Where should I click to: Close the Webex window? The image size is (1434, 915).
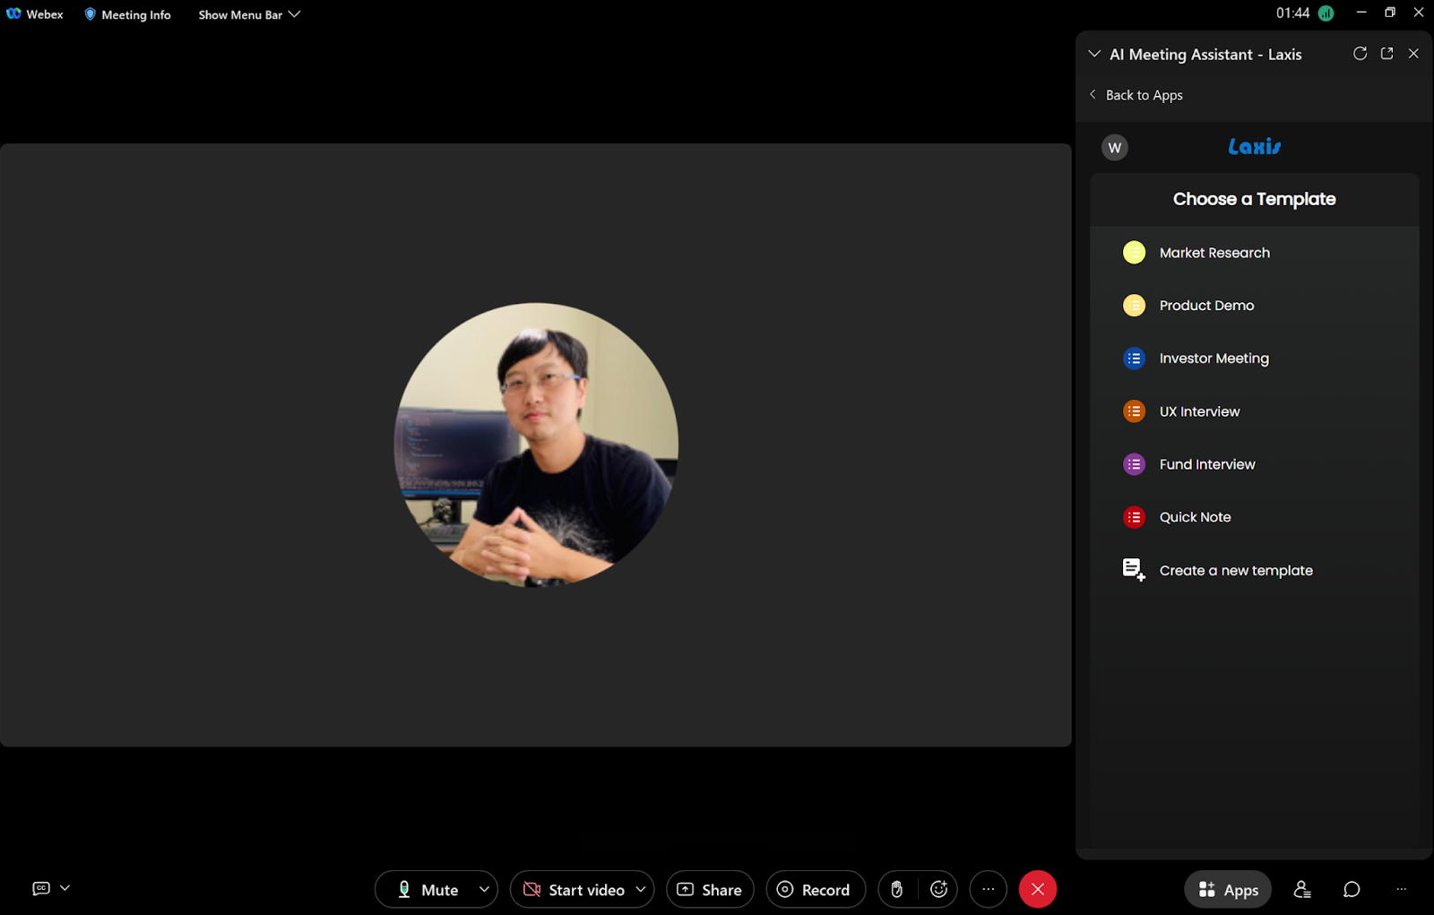[x=1419, y=13]
